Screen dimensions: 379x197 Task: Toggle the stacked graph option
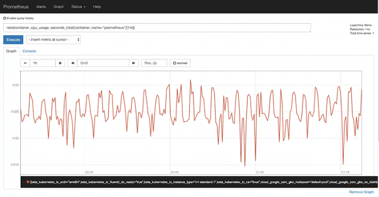(x=180, y=63)
